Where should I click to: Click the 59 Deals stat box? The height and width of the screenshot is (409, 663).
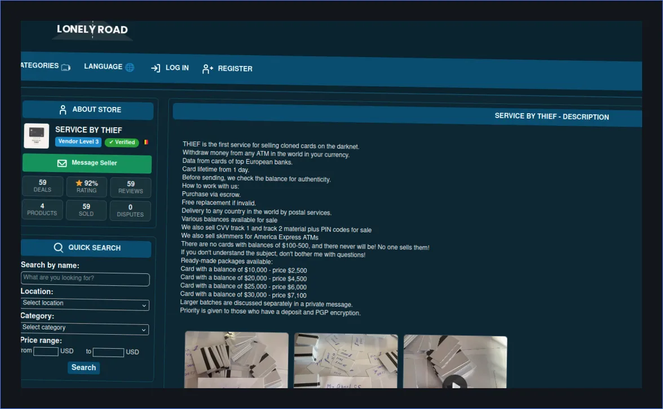pos(43,186)
